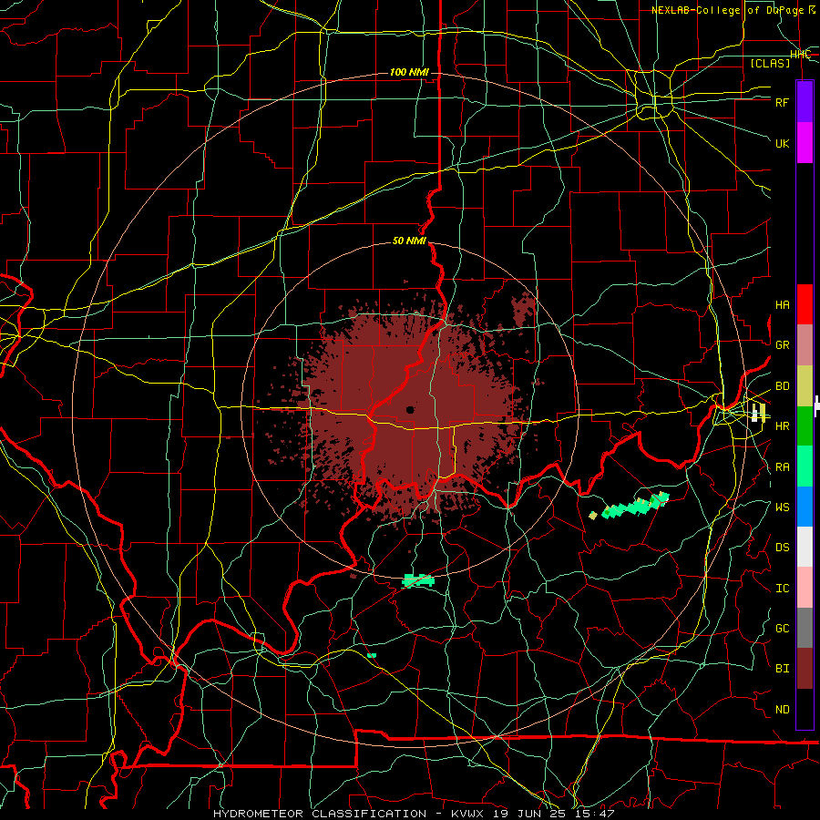
Task: Pick the dark green HR swatch
Action: coord(805,426)
